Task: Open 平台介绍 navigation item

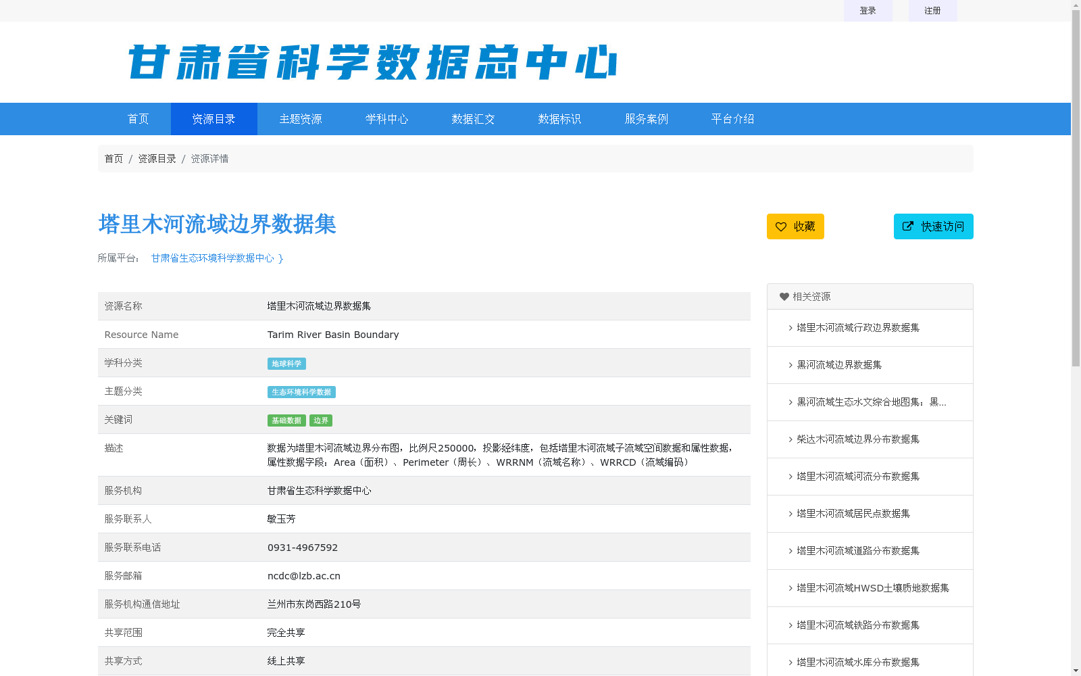Action: point(733,119)
